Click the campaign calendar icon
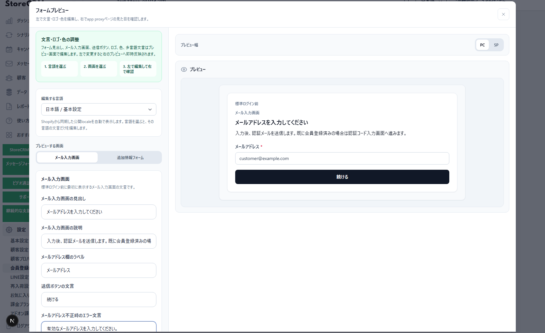Image resolution: width=545 pixels, height=333 pixels. 9,49
